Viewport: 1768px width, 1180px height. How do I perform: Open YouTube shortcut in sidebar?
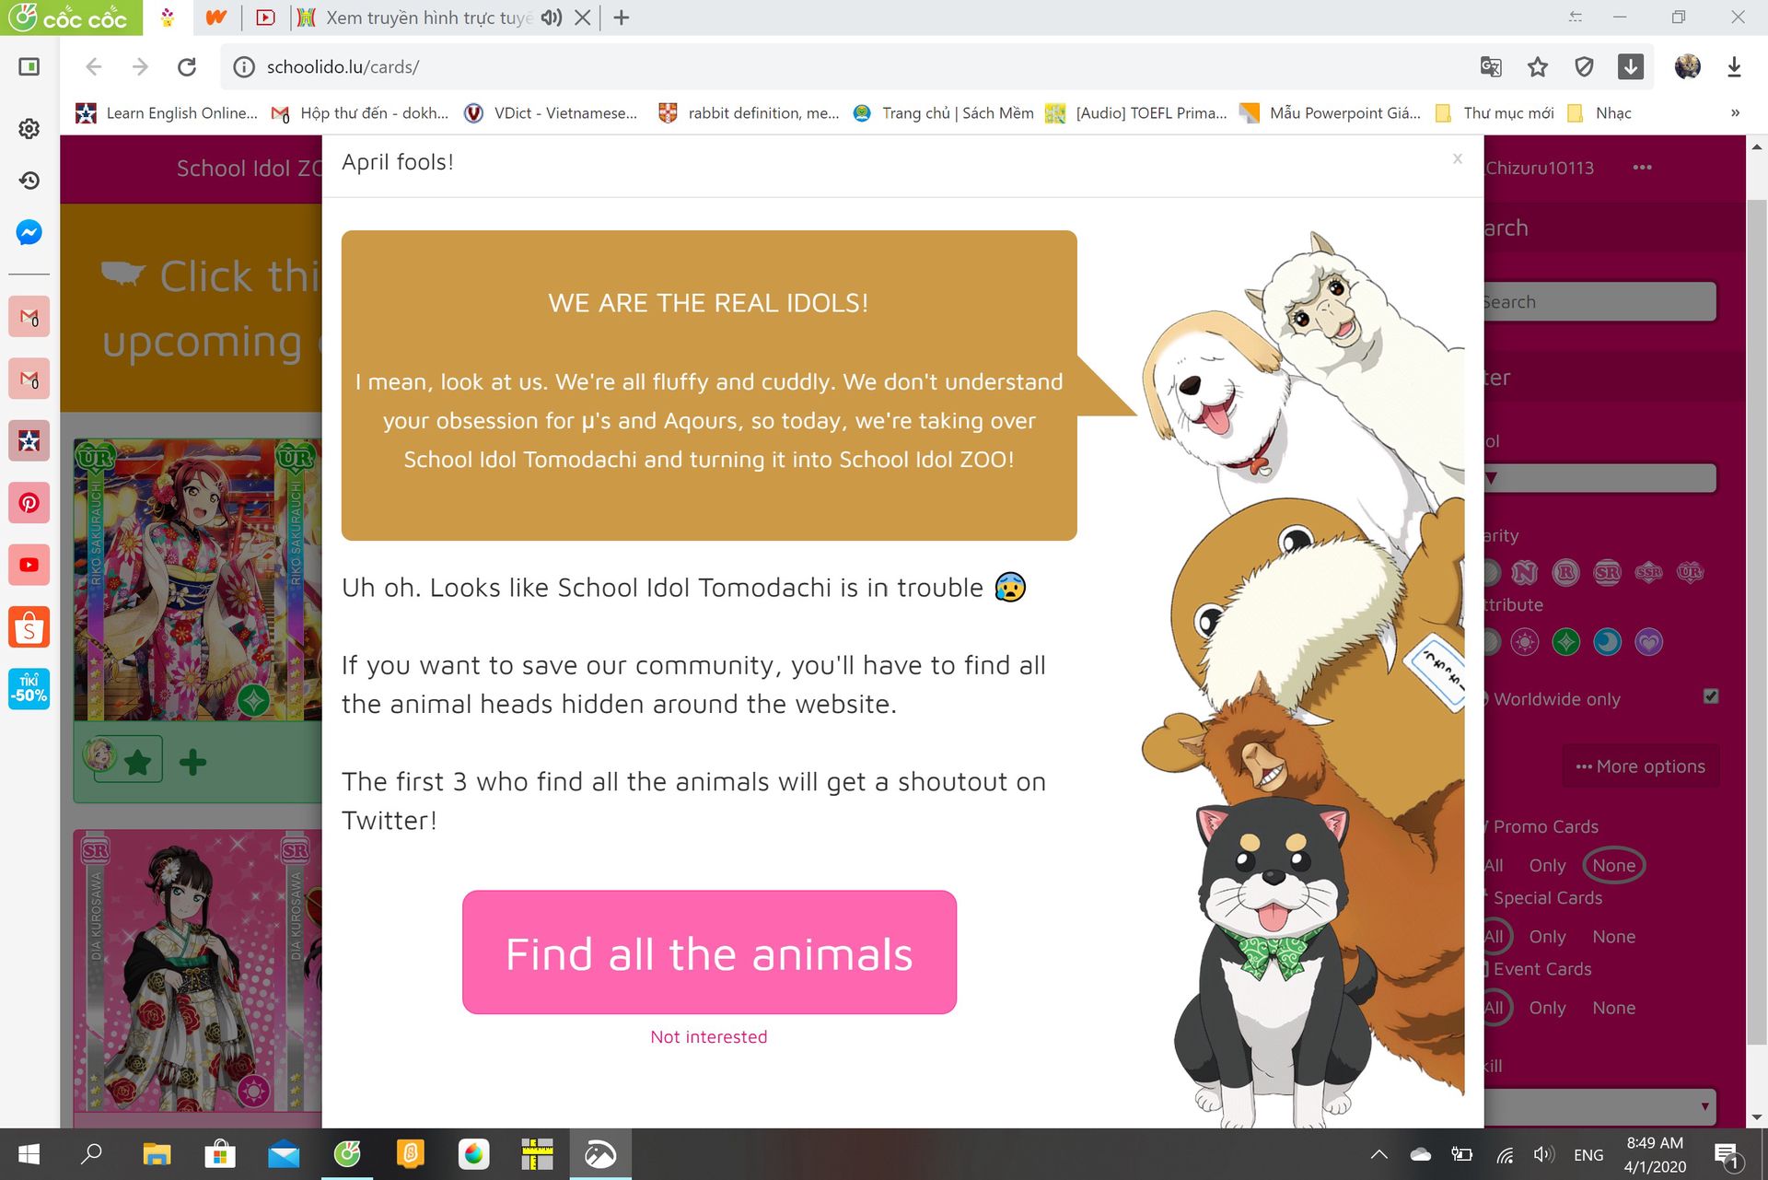click(x=29, y=565)
